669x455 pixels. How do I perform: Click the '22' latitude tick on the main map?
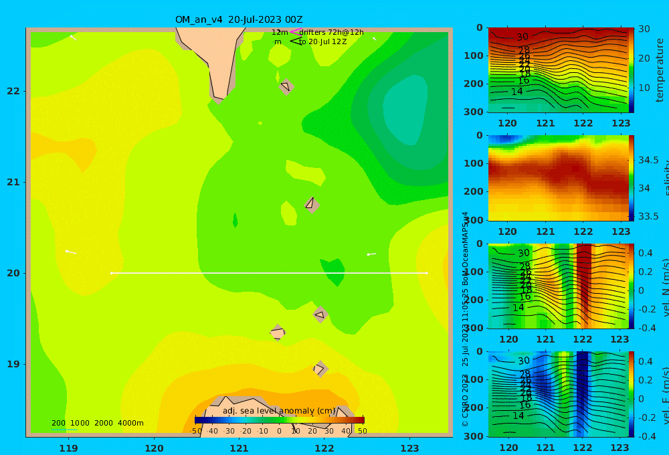tap(13, 91)
